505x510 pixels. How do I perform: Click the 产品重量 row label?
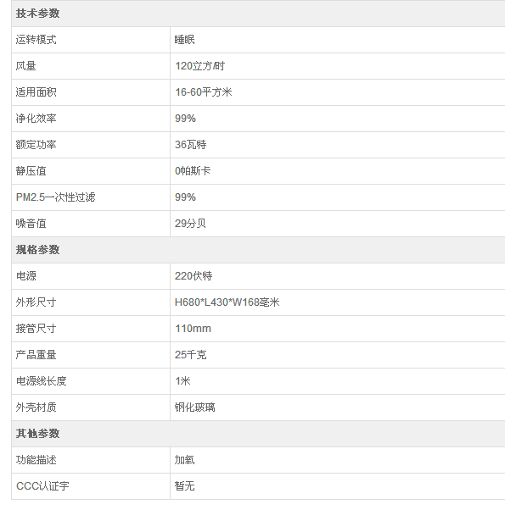coord(36,355)
